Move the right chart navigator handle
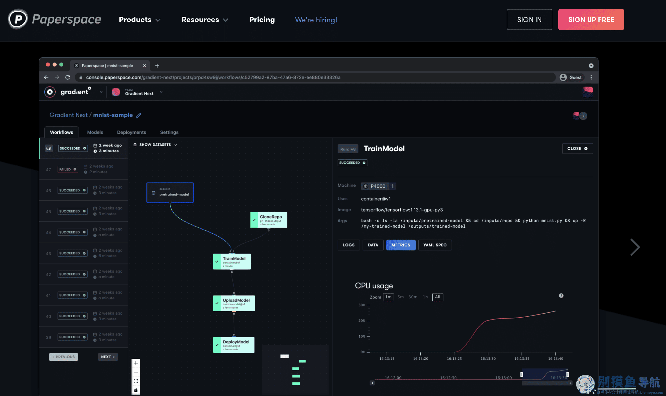The height and width of the screenshot is (396, 666). coord(568,374)
